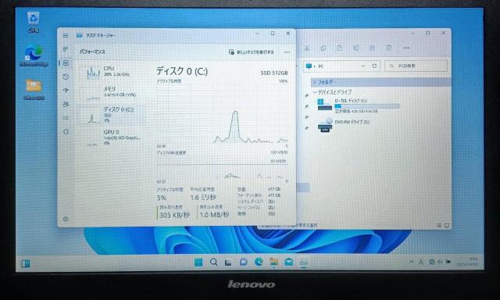Open the Recycle Bin desktop icon
Screen dimensions: 500x300
[x=34, y=23]
